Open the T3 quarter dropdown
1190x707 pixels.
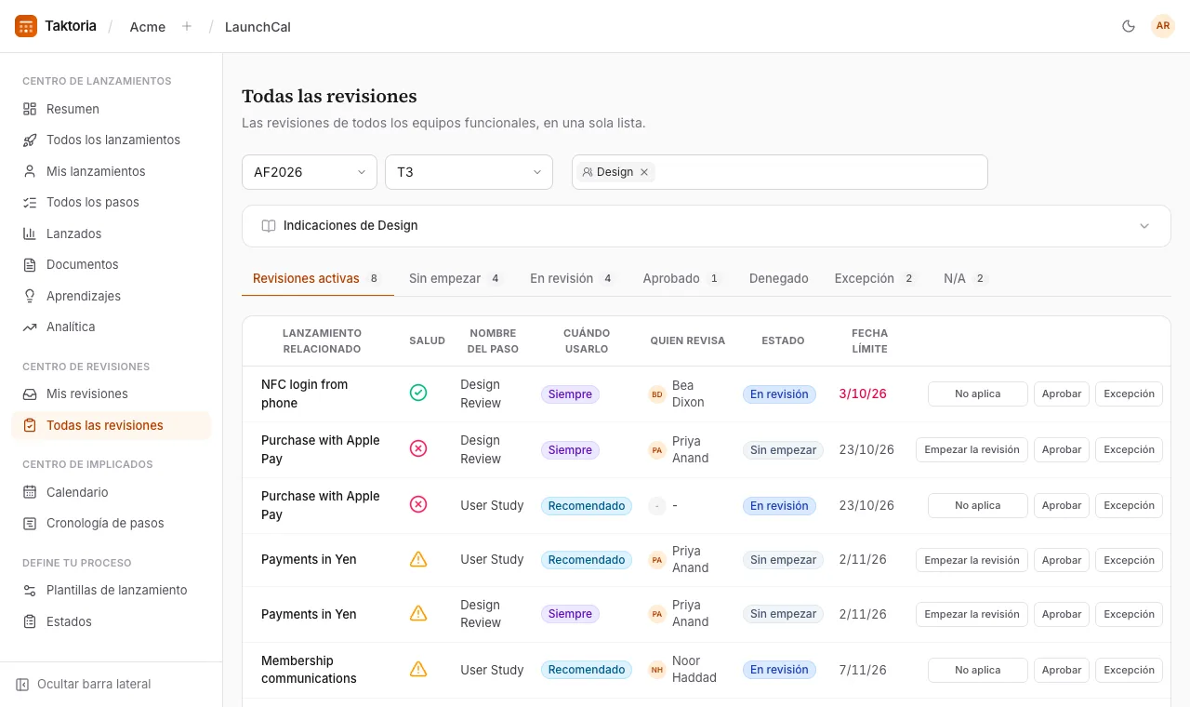(x=469, y=172)
